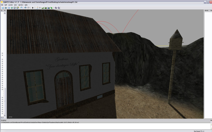Click the Import toolbar icon
The width and height of the screenshot is (212, 132).
pos(9,8)
